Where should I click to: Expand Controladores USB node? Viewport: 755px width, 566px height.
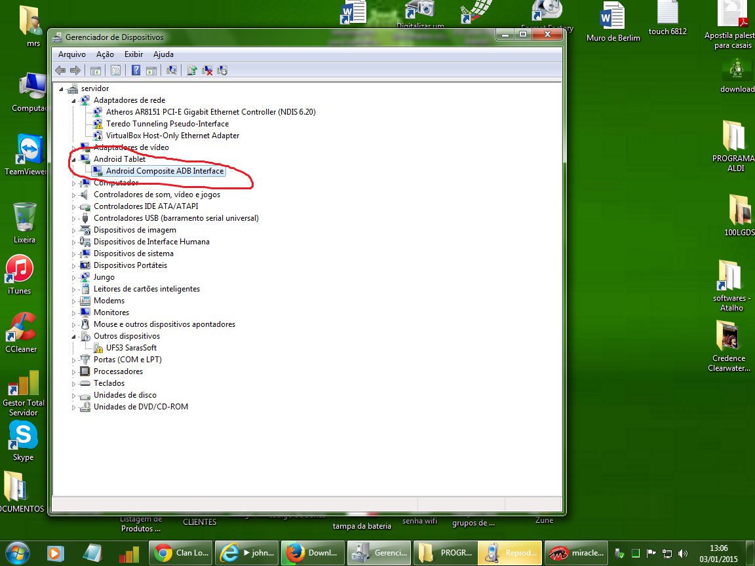[x=73, y=219]
